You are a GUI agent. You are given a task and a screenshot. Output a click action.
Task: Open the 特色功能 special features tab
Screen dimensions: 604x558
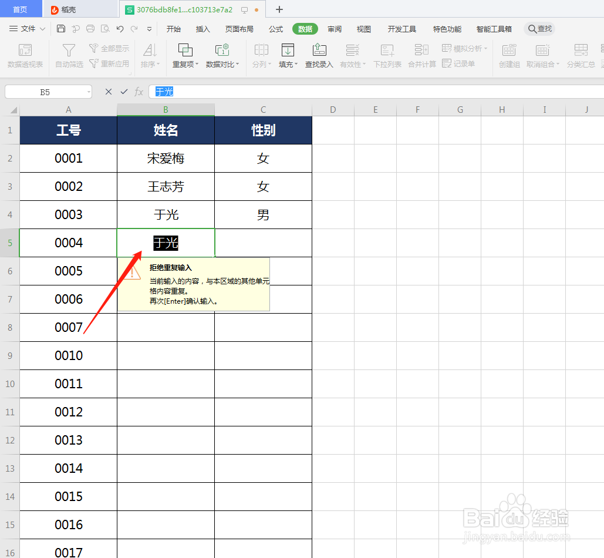(x=447, y=29)
